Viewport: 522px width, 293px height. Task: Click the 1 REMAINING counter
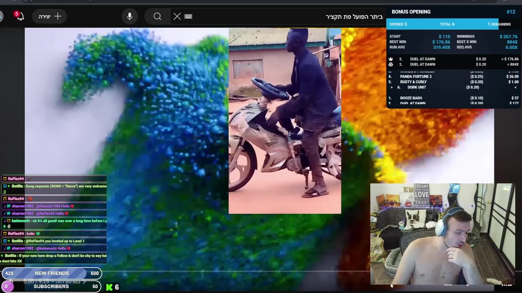(x=499, y=24)
